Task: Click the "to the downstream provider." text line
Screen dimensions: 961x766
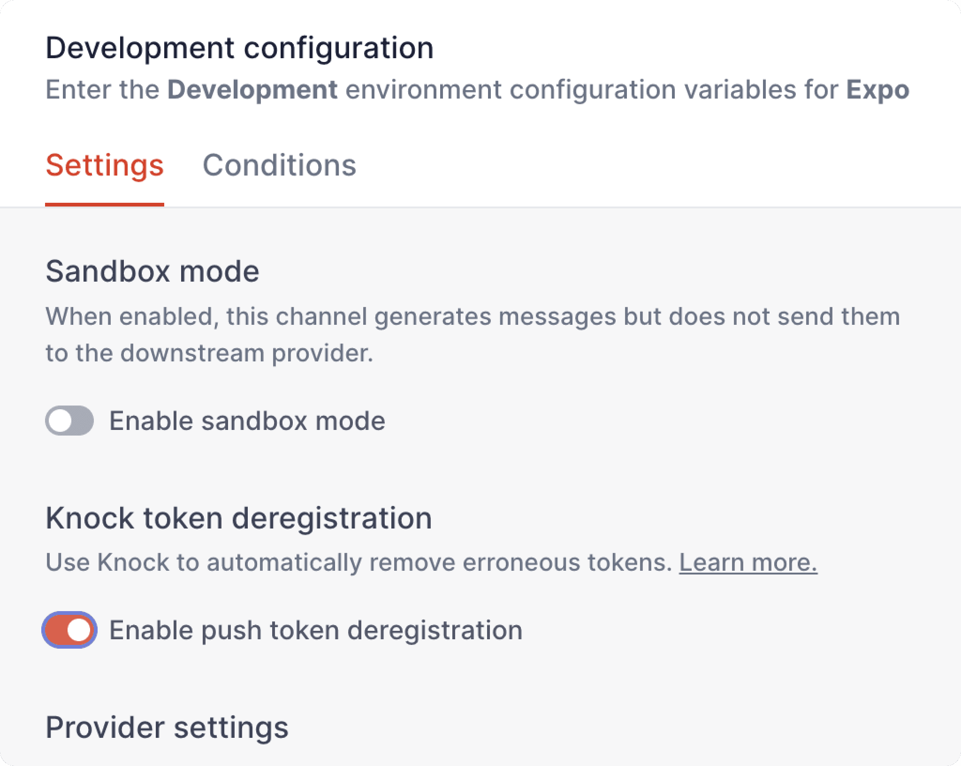Action: pos(209,353)
